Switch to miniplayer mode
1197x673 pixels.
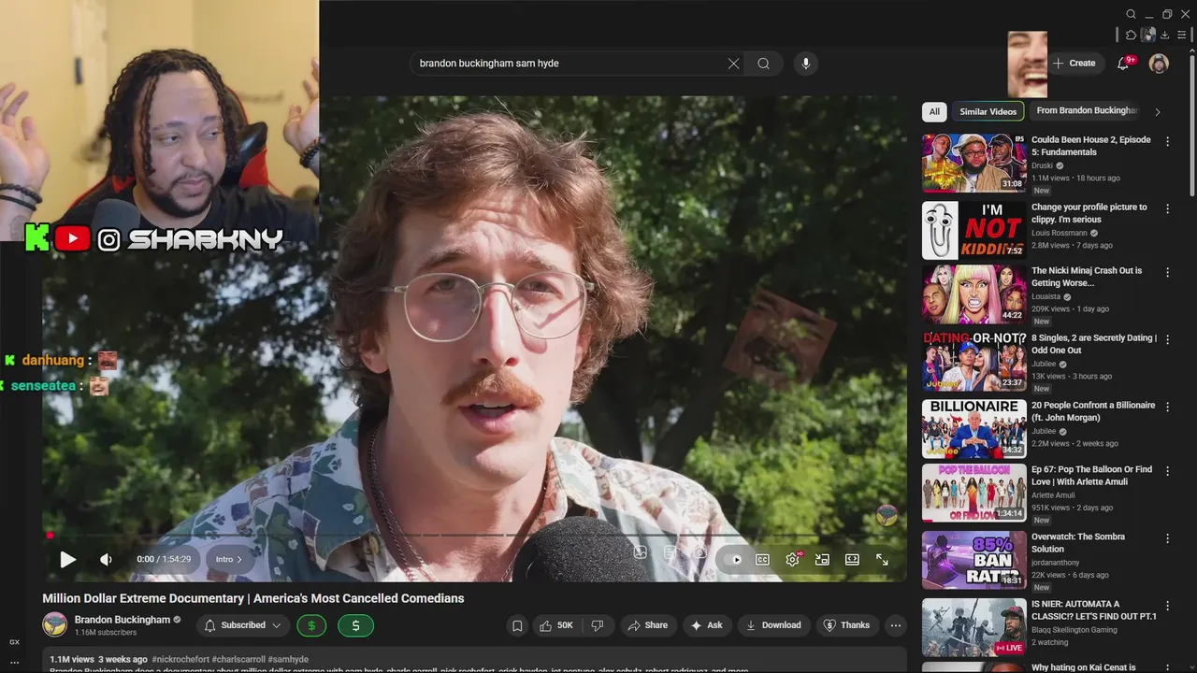point(822,559)
